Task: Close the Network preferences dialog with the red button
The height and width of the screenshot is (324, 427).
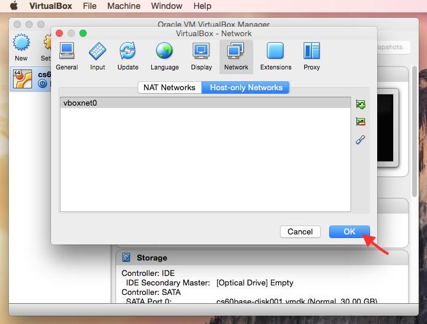Action: tap(59, 33)
